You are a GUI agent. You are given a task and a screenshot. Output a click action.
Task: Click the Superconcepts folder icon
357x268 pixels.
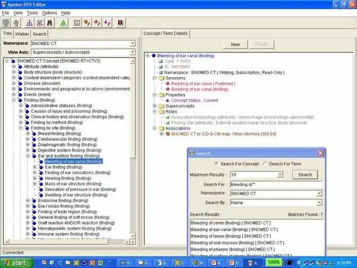161,106
